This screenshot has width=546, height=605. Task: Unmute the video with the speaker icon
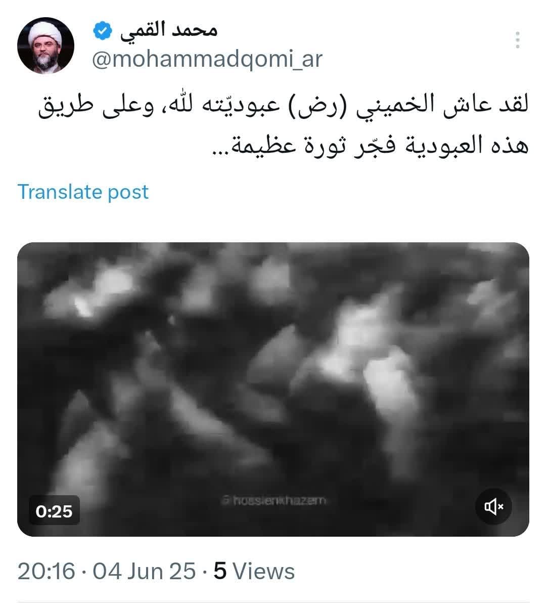point(493,506)
